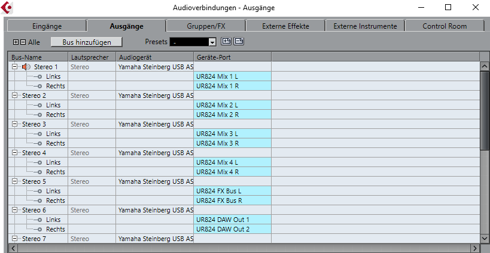Image resolution: width=490 pixels, height=253 pixels.
Task: Collapse the Stereo 4 bus
Action: pos(14,152)
